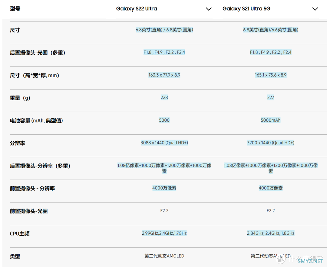Select S22 Ultra display type 第二代动态AMOLED

tap(164, 256)
